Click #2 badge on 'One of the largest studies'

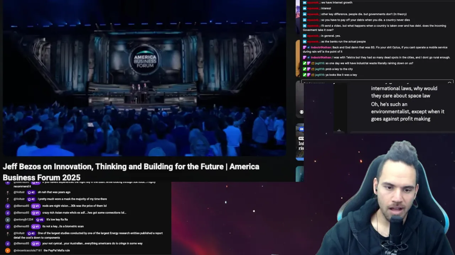click(31, 233)
